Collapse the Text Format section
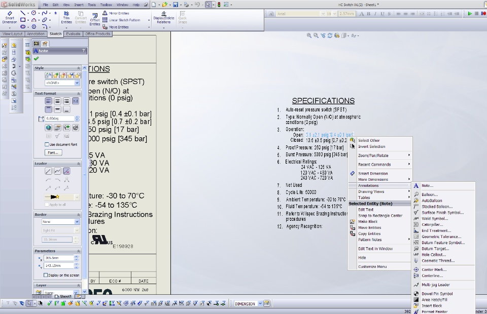Viewport: 487px width, 314px height. pos(78,93)
